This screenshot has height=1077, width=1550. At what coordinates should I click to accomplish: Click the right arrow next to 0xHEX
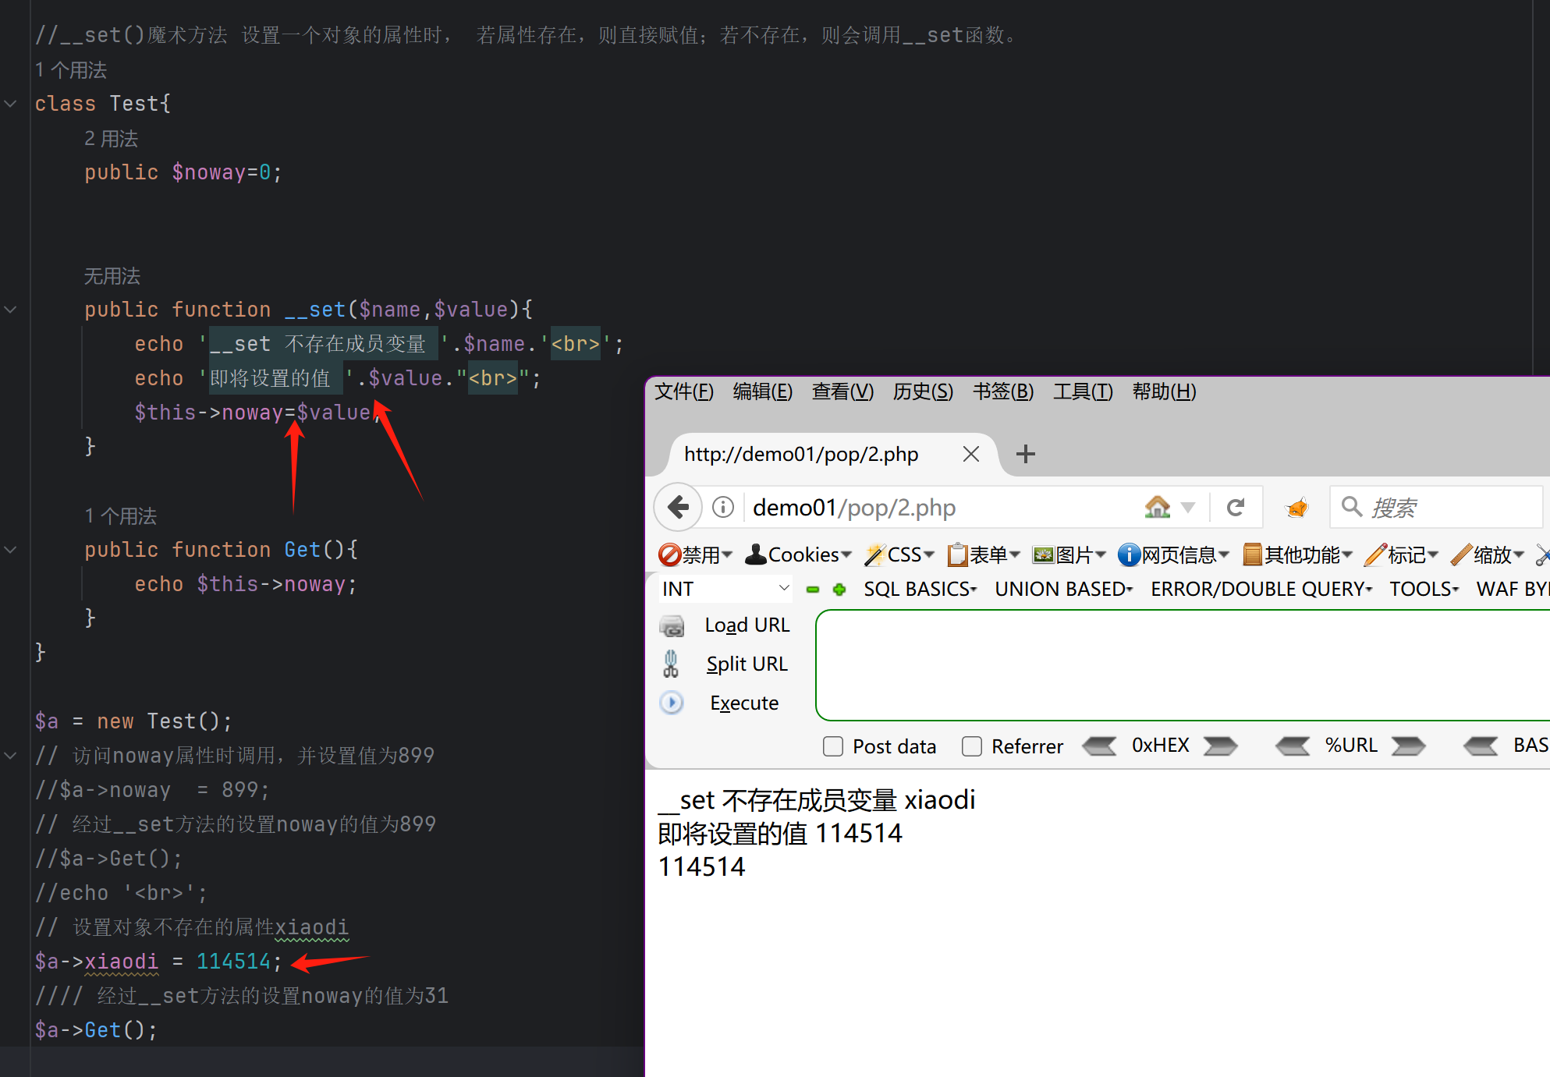(x=1220, y=746)
